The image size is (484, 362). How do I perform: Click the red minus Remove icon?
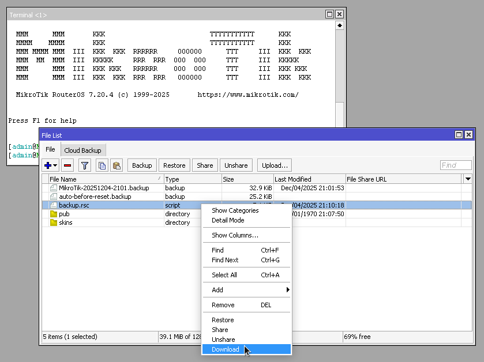pyautogui.click(x=67, y=165)
